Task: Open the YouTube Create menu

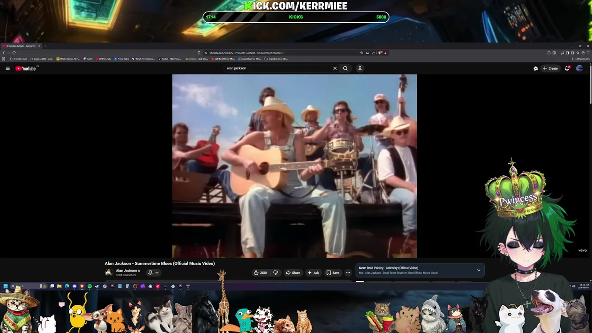Action: (x=550, y=68)
